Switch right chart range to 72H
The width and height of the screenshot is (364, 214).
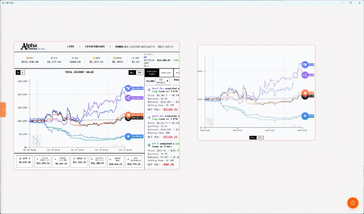(260, 137)
